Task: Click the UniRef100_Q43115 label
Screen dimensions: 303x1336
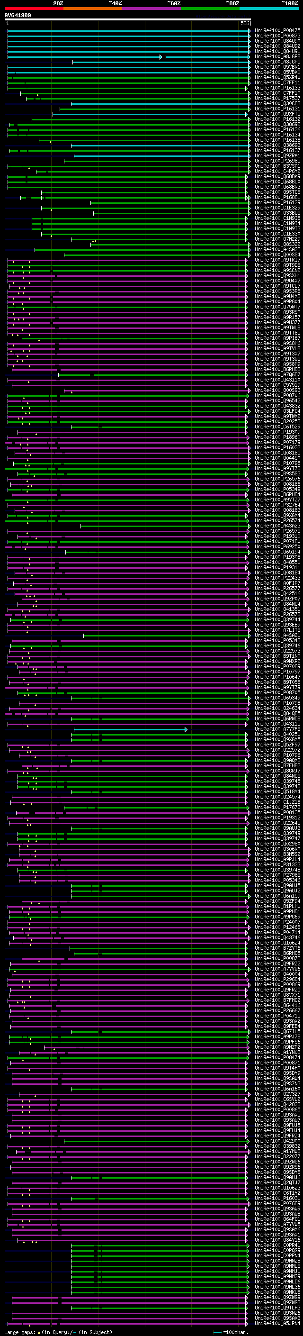Action: point(277,724)
